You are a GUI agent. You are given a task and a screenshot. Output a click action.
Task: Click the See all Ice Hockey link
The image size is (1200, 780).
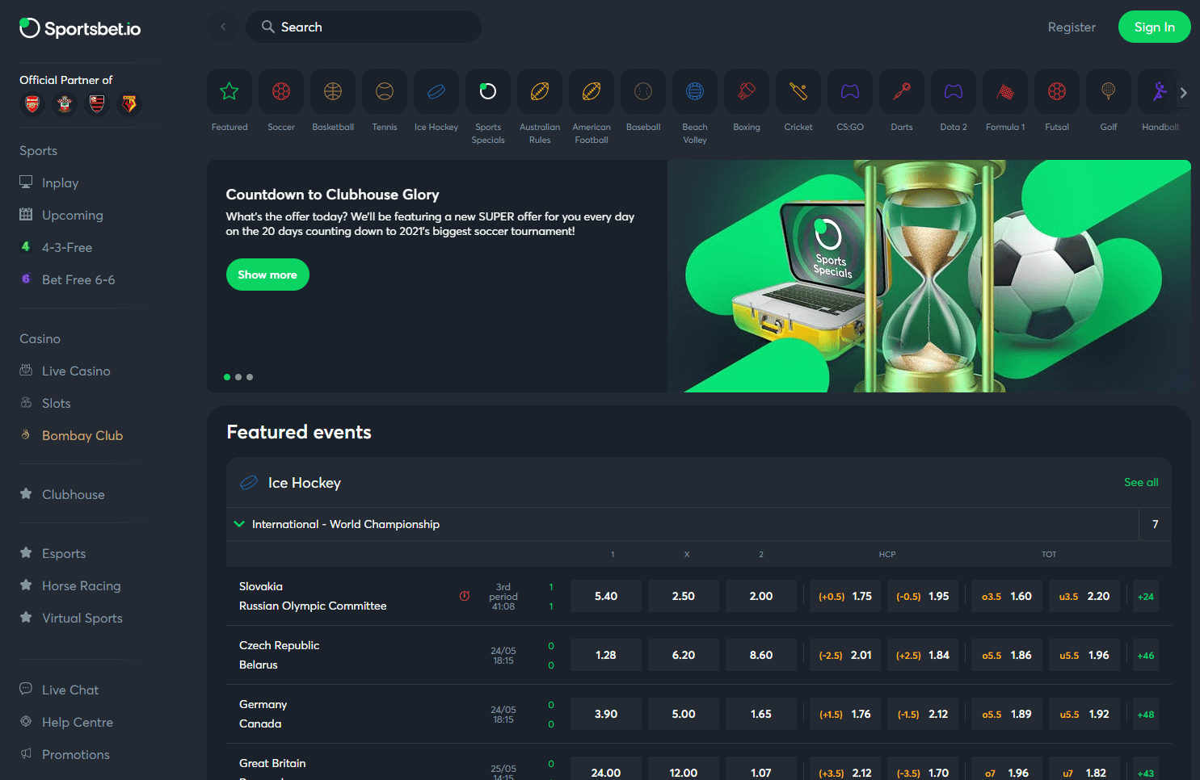point(1141,482)
